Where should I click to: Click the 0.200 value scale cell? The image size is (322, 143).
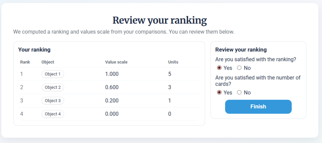pyautogui.click(x=112, y=101)
